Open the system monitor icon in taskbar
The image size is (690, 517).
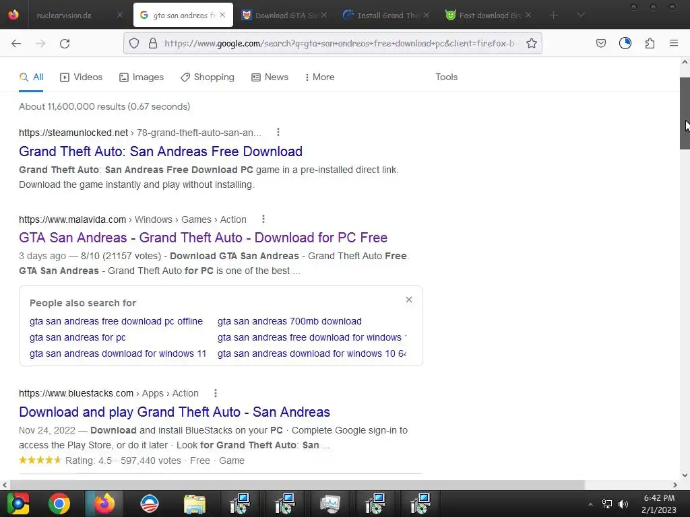[330, 504]
